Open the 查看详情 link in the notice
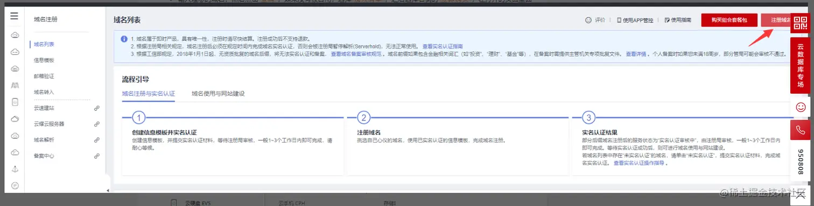 [x=636, y=54]
